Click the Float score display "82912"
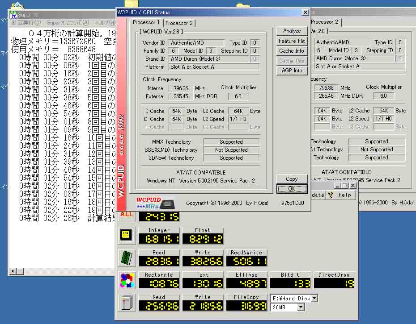 [x=203, y=239]
